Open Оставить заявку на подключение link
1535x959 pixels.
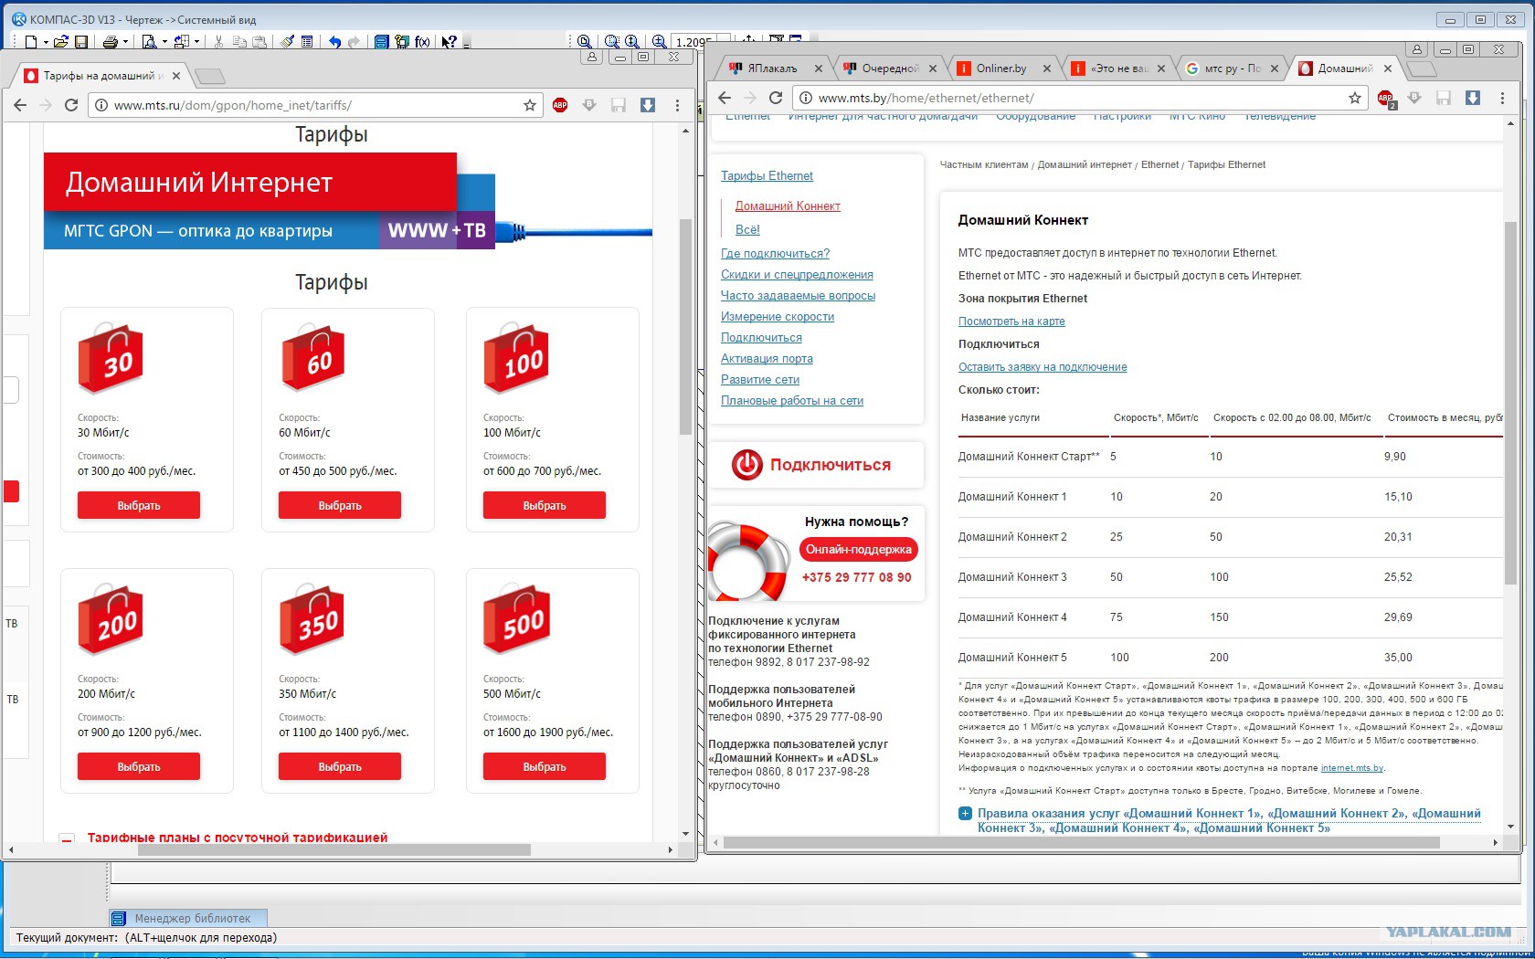click(x=1043, y=367)
